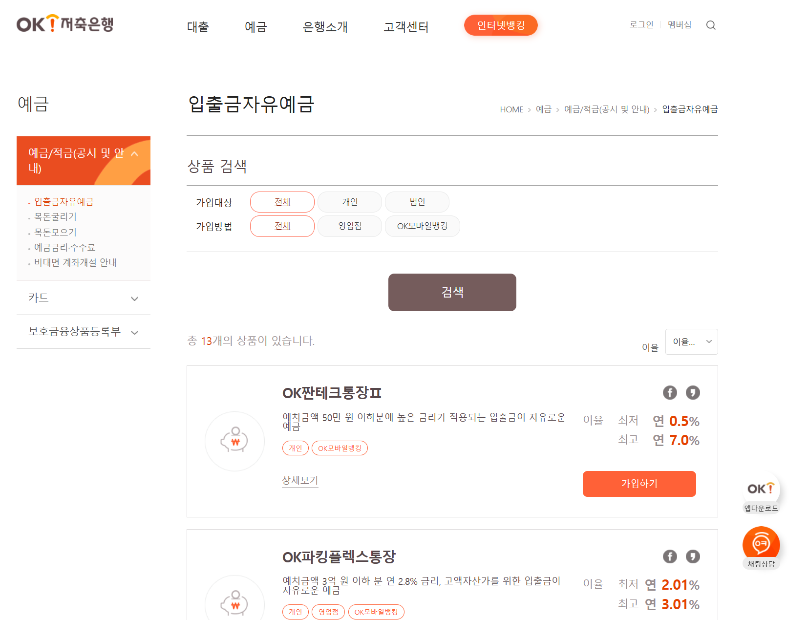Image resolution: width=808 pixels, height=620 pixels.
Task: Go to 예금금리·수수료 in sidebar
Action: tap(64, 247)
